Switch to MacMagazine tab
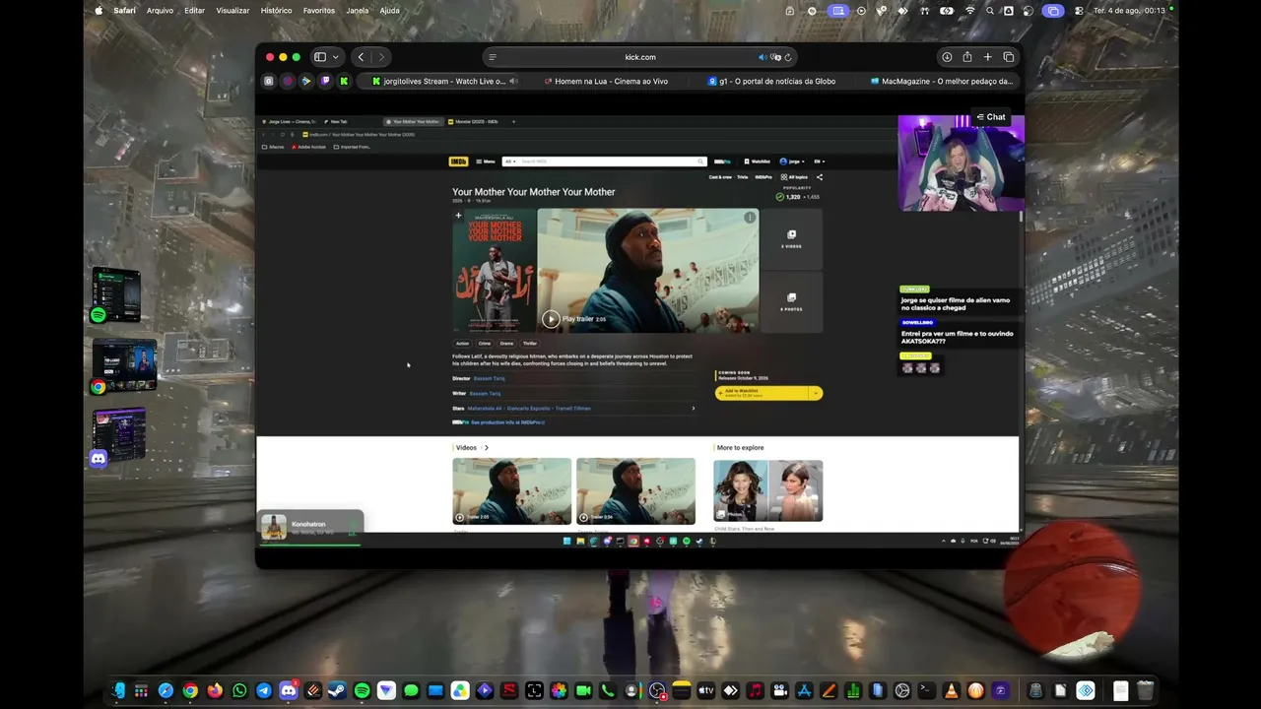 pos(941,81)
